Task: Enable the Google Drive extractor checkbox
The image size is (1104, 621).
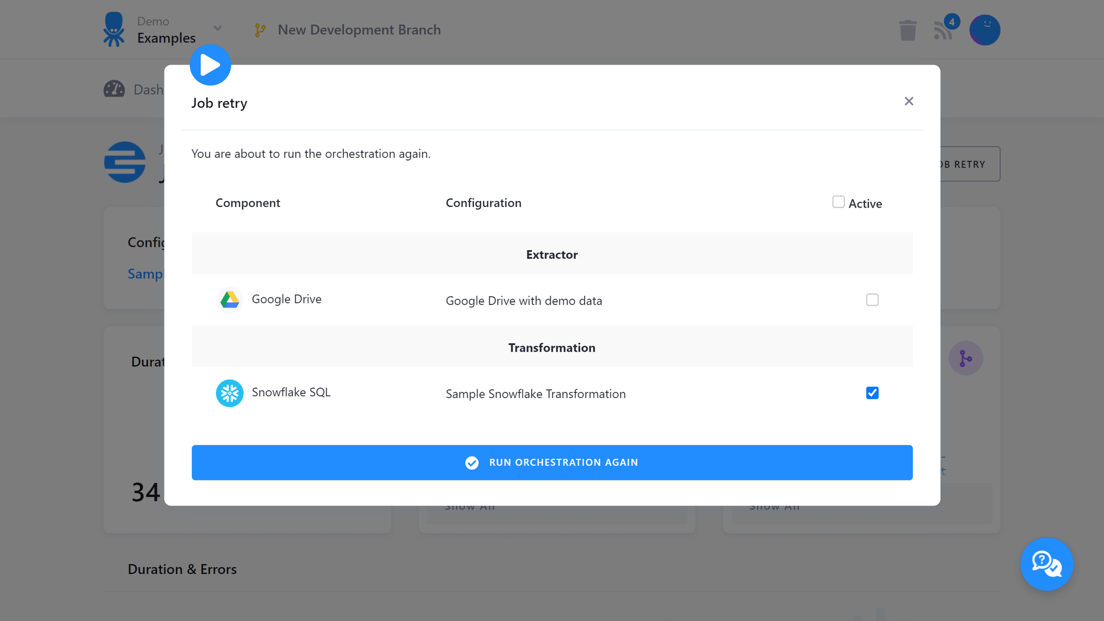Action: coord(872,300)
